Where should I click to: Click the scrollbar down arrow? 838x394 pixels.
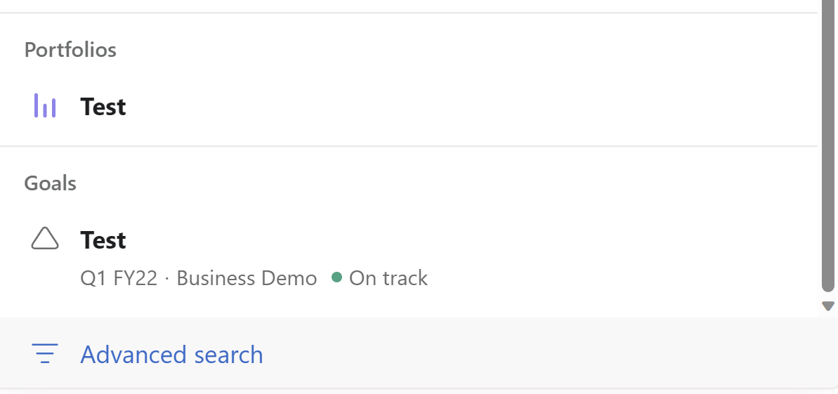[828, 306]
